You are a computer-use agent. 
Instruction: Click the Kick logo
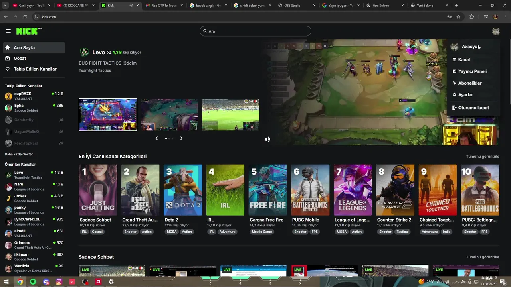(x=29, y=31)
